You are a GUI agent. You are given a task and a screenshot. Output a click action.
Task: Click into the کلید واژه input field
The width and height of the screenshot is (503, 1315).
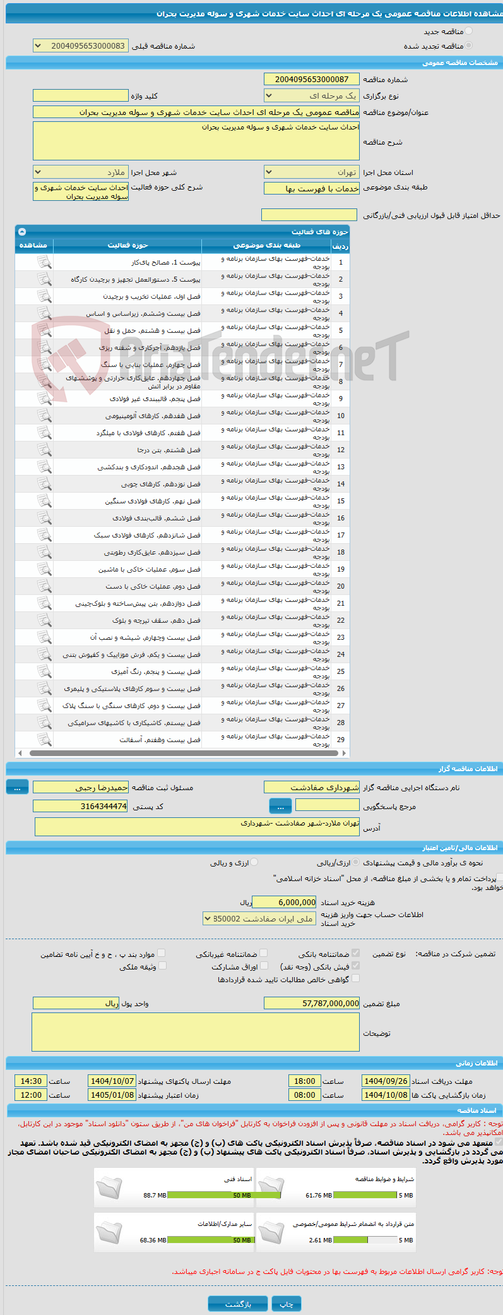[80, 95]
